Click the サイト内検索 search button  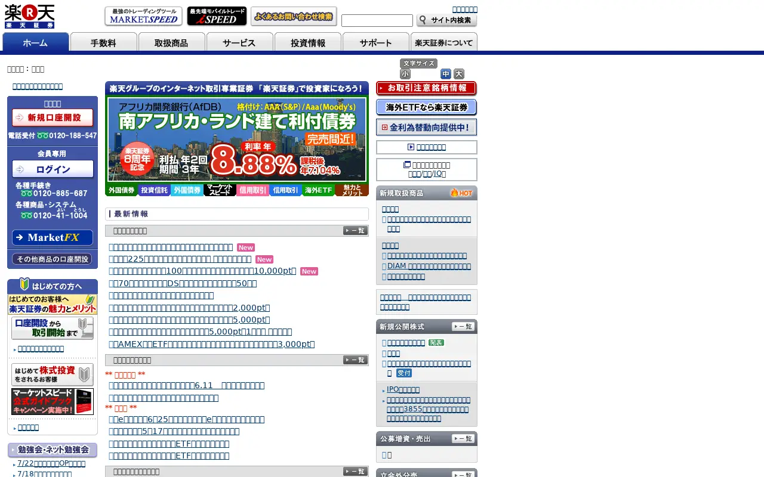click(x=447, y=21)
